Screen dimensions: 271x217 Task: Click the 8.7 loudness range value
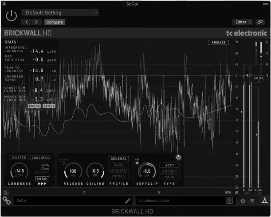(39, 79)
